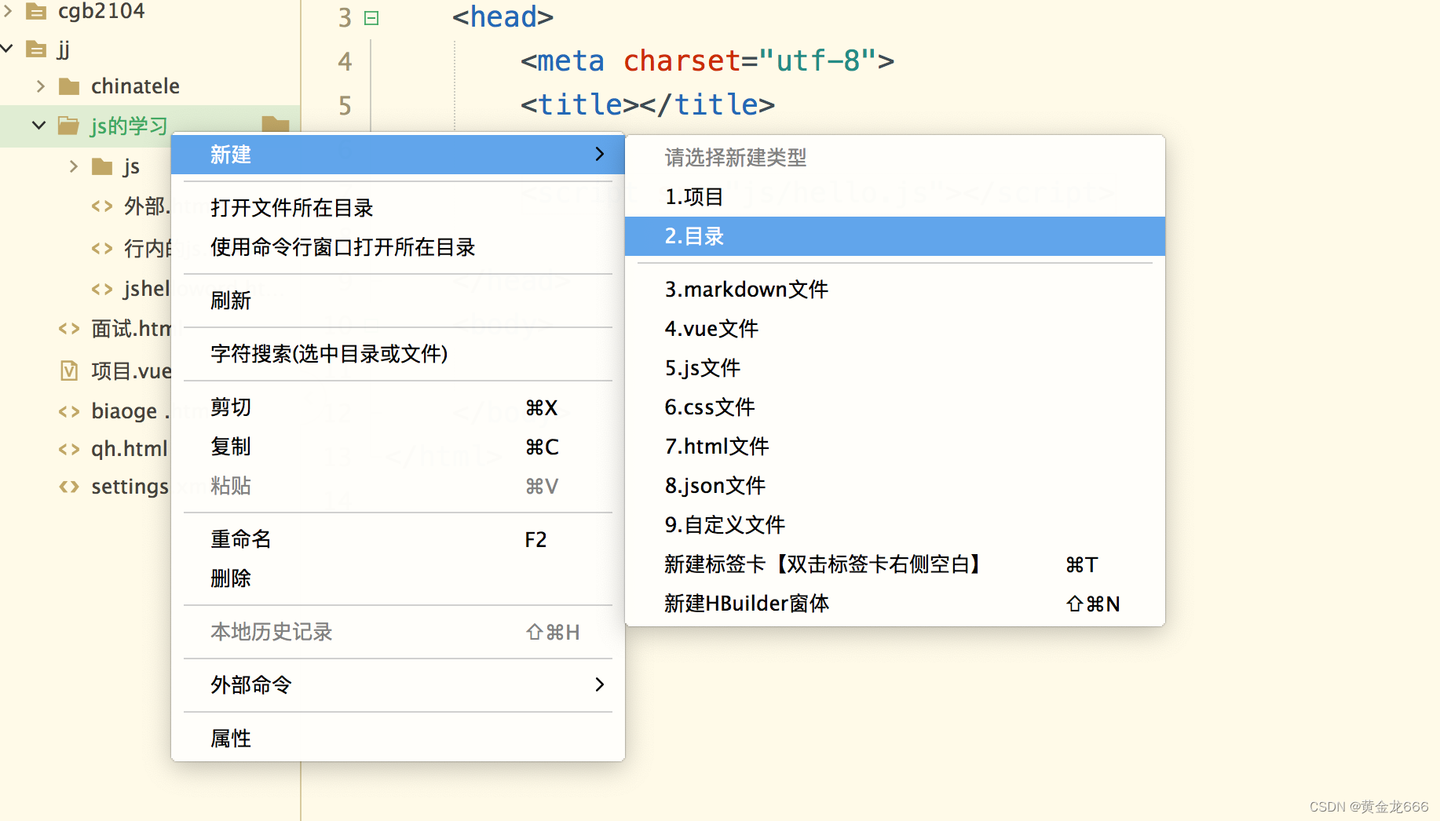The width and height of the screenshot is (1440, 821).
Task: Click the html file icon beside 面试
Action: coord(69,329)
